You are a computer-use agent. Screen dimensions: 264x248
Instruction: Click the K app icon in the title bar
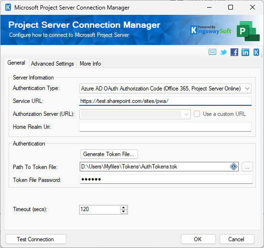8,8
